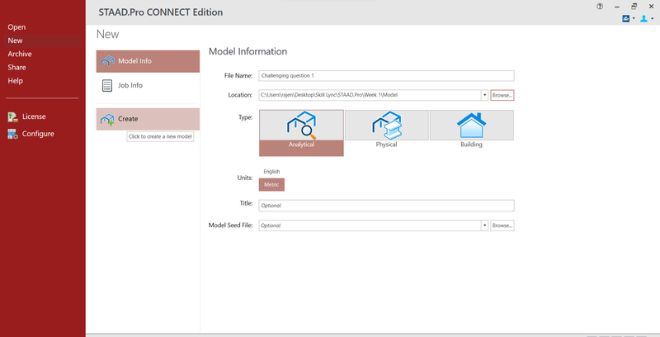Open the CONNECT Advisor icon in title bar
The width and height of the screenshot is (660, 337).
[x=626, y=18]
